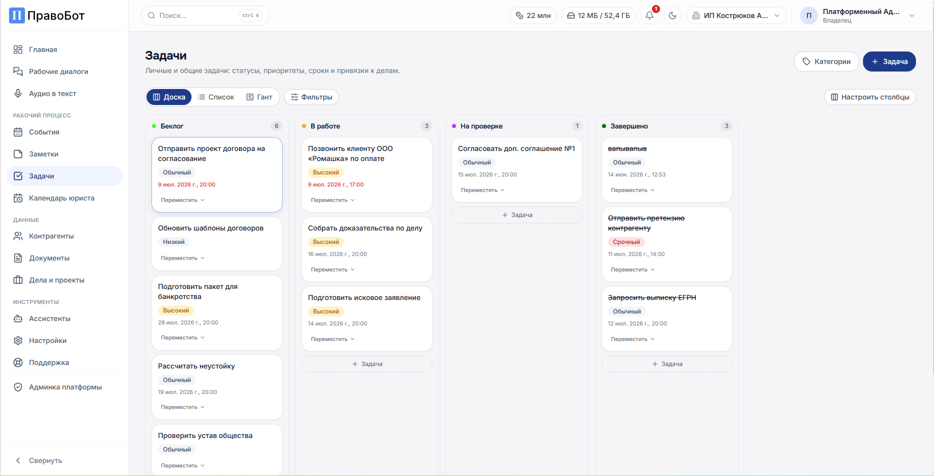
Task: Click the blue + Задача button
Action: click(889, 61)
